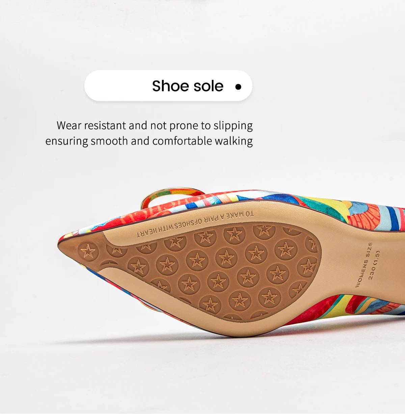Click "ensuring smooth and comfortable walking" text
This screenshot has width=405, height=414.
[149, 141]
